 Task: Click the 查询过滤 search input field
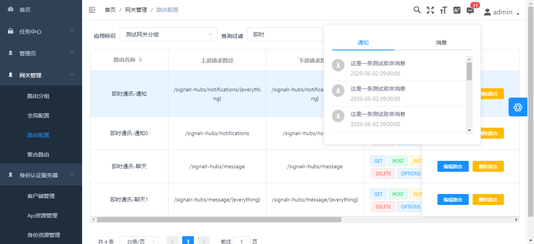coord(285,34)
